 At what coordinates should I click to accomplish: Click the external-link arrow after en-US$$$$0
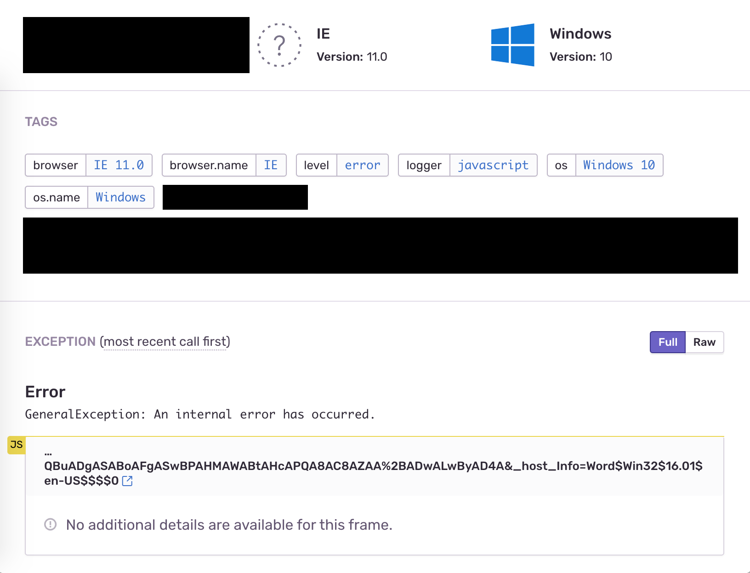coord(127,481)
